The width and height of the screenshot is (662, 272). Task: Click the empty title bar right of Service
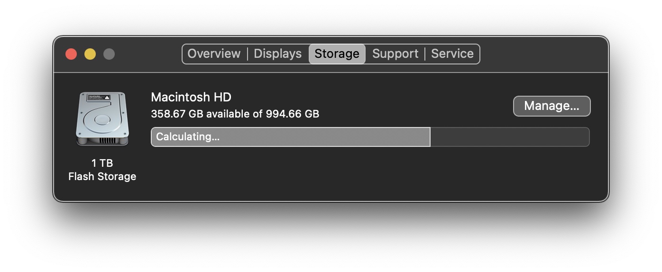541,54
